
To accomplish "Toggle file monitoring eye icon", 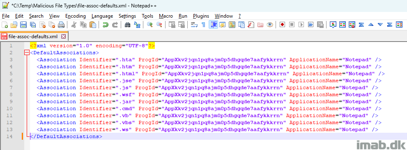I will [270, 25].
